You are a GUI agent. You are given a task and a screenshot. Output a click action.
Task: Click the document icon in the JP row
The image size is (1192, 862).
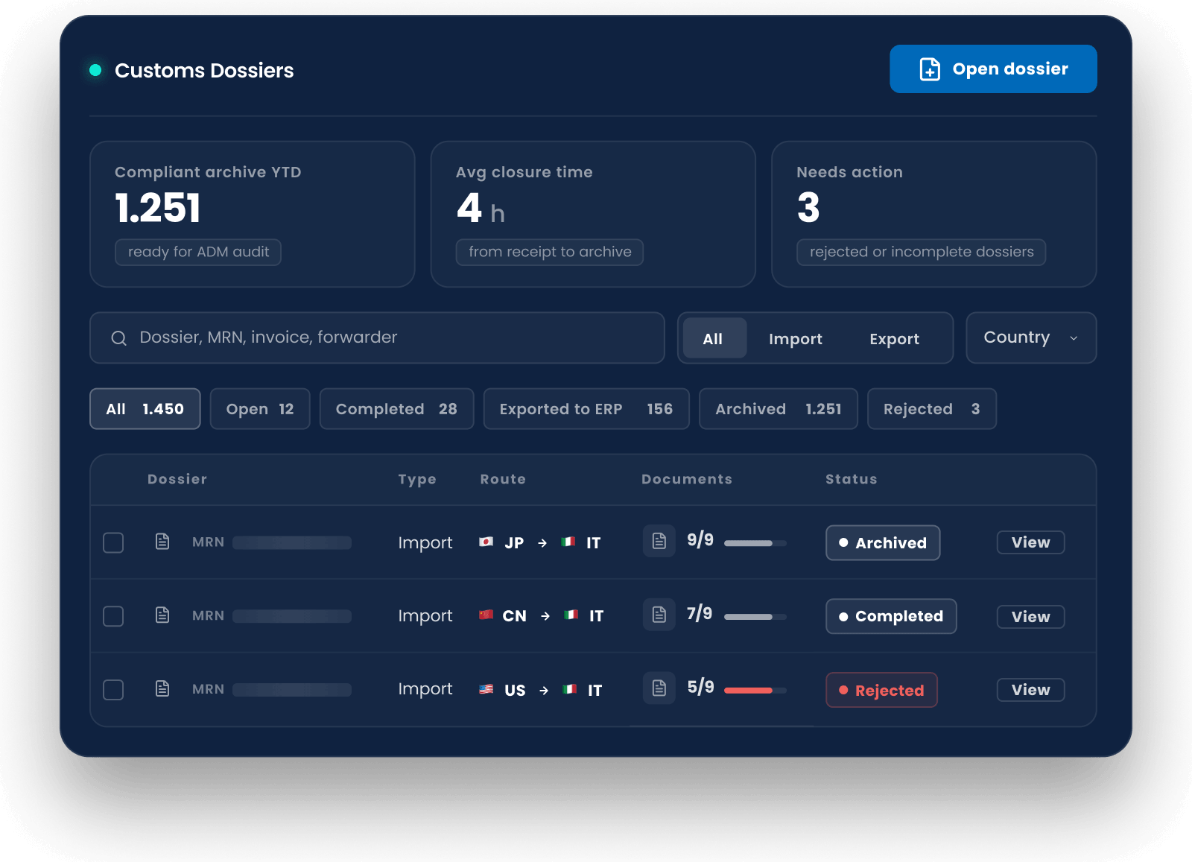click(162, 542)
